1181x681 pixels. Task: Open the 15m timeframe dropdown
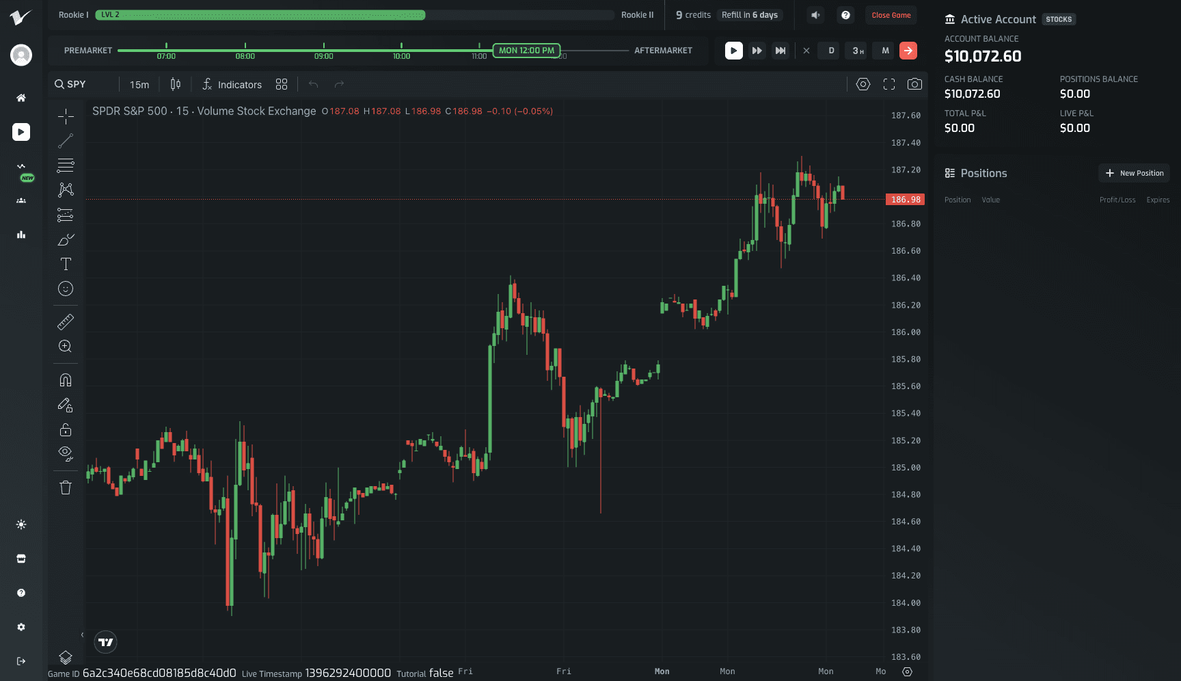pyautogui.click(x=139, y=85)
